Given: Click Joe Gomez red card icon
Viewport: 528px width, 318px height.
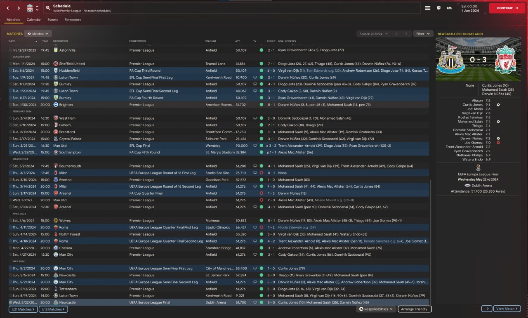Looking at the screenshot, I should [498, 143].
